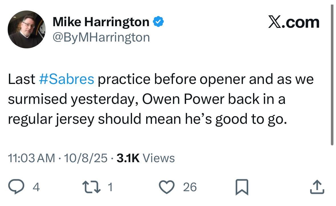Click the X.com logo
This screenshot has height=206, width=336.
tap(294, 22)
